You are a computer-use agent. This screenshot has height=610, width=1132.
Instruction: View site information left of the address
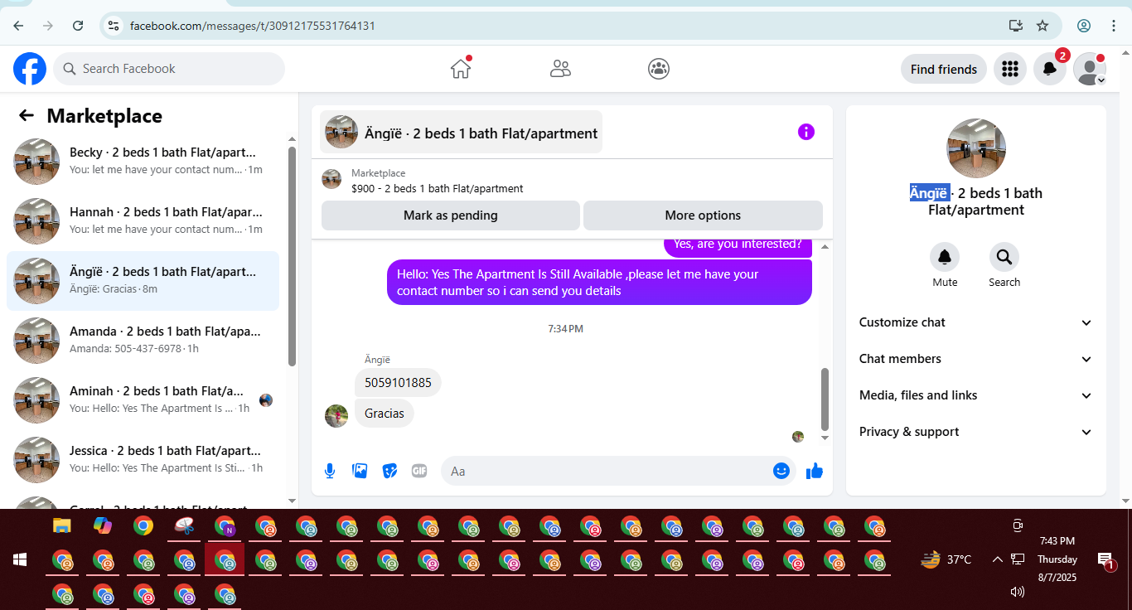click(x=114, y=26)
